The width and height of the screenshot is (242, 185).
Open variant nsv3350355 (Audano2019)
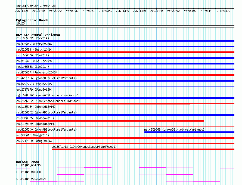pyautogui.click(x=35, y=118)
